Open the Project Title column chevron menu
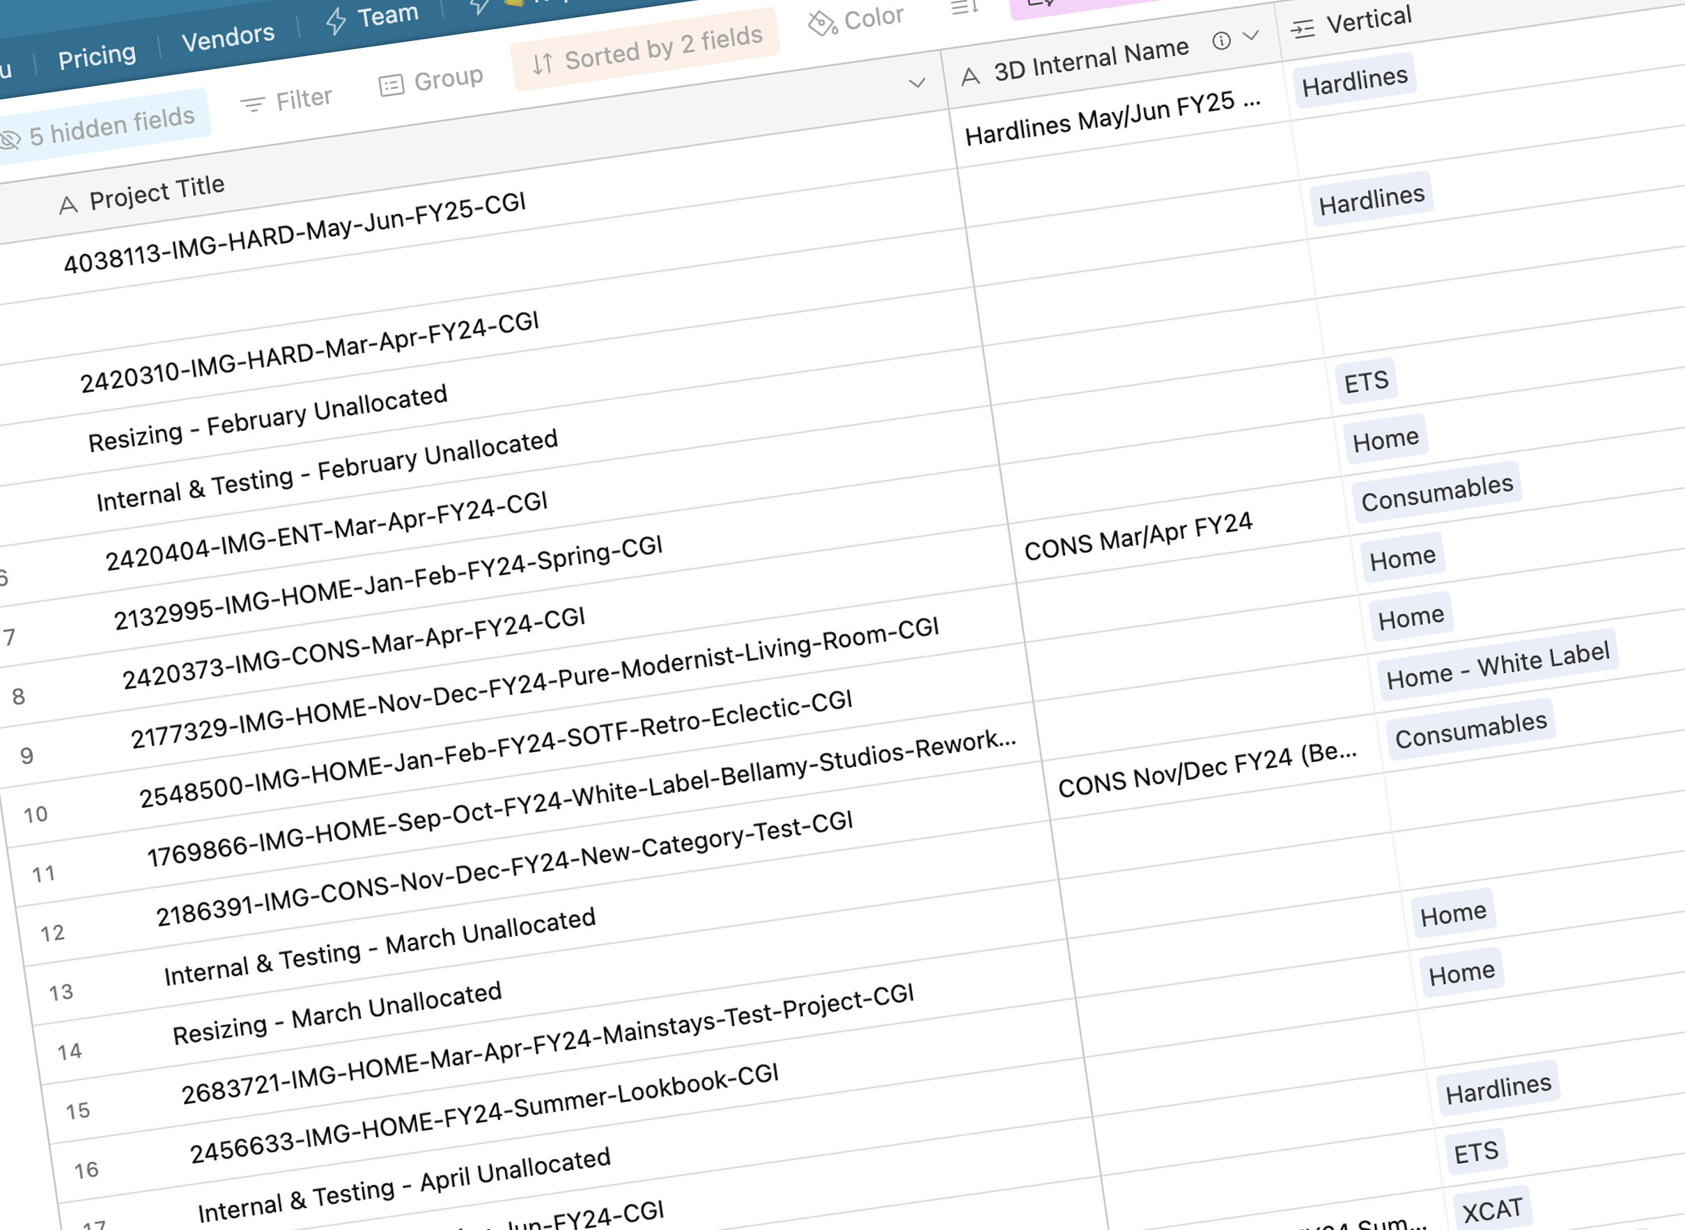 tap(917, 83)
